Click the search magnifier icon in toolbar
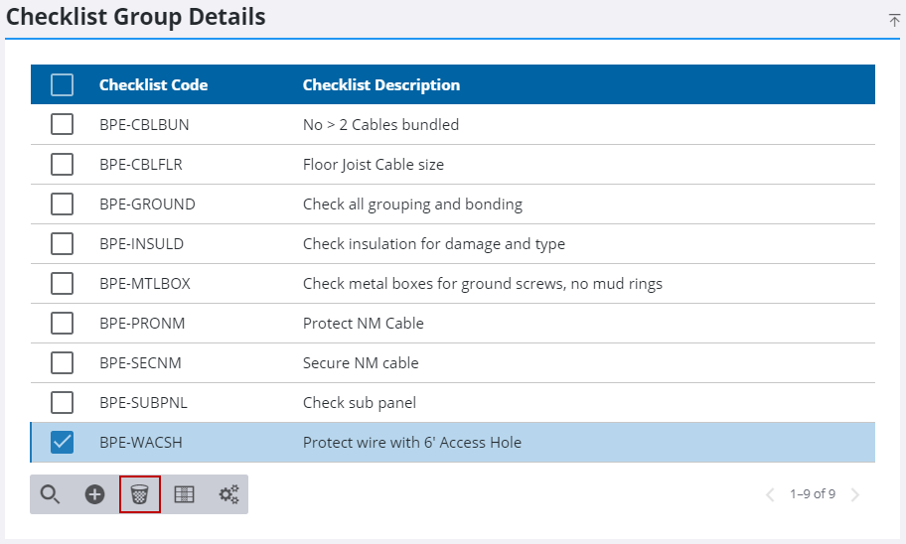 pyautogui.click(x=50, y=494)
